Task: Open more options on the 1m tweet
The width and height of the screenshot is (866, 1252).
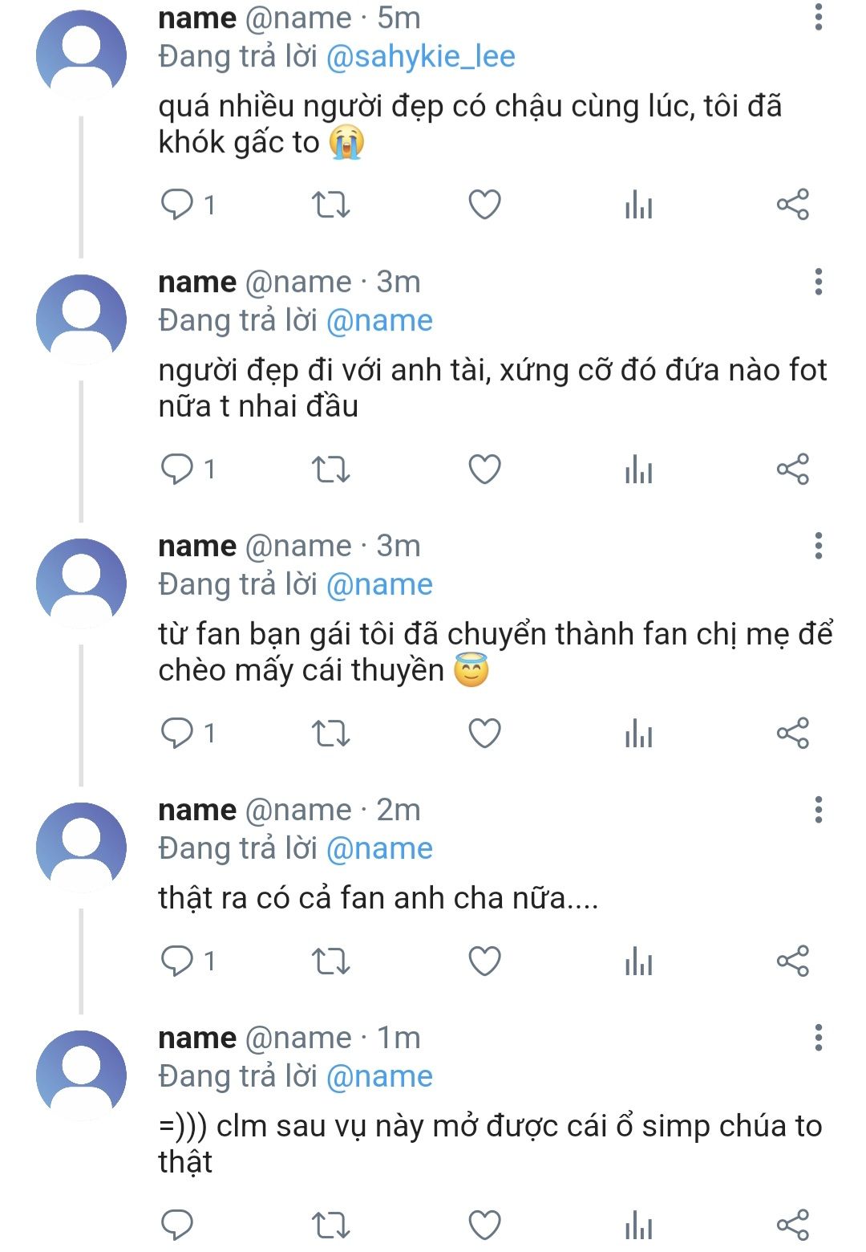Action: pyautogui.click(x=818, y=1038)
